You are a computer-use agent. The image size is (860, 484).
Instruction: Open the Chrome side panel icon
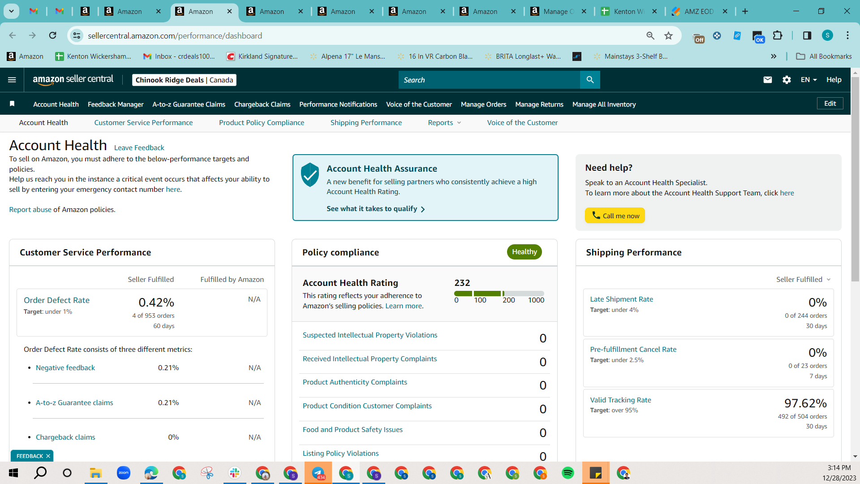point(807,35)
